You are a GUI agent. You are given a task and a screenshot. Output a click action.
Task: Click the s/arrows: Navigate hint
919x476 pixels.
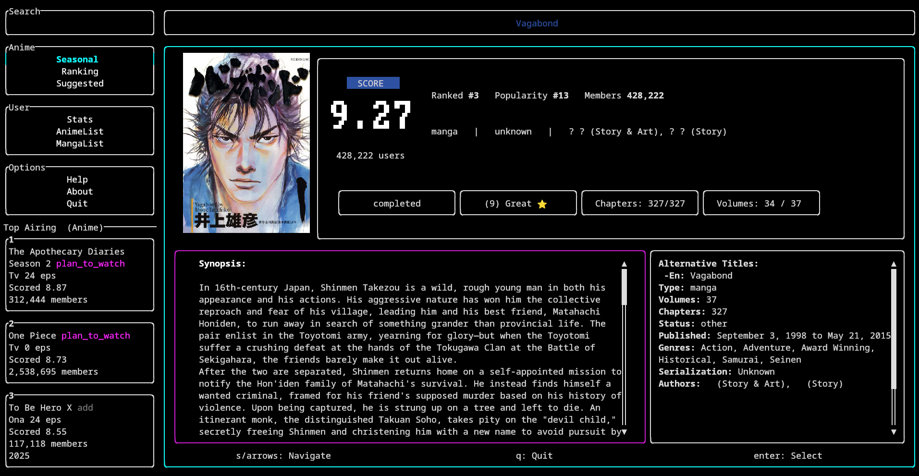[x=283, y=456]
